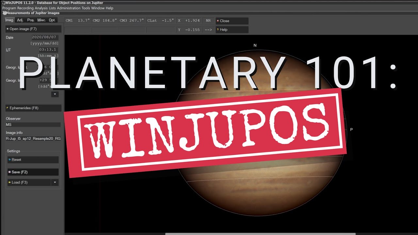Click the Close button in the toolbar

tap(232, 21)
